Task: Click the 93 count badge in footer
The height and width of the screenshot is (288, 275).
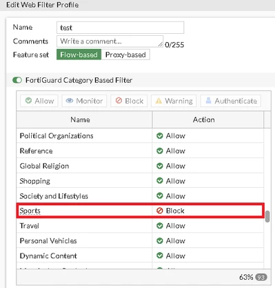Action: coord(261,277)
